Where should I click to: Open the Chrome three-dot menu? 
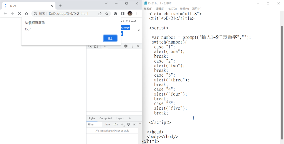point(137,14)
